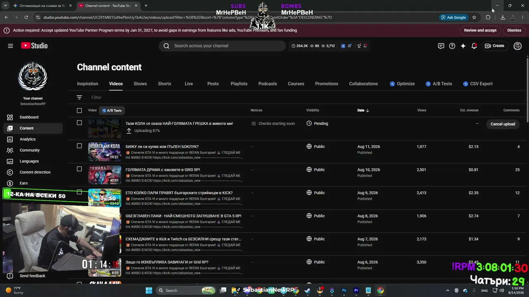Open Chrome extensions puzzle icon
The image size is (529, 297).
coord(488,17)
